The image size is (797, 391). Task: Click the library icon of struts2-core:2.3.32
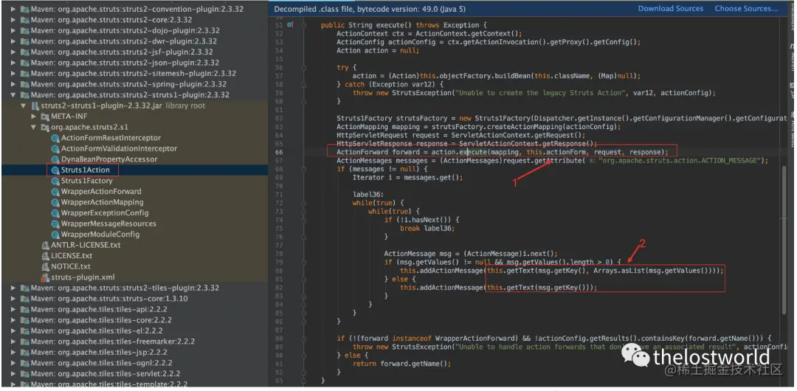click(25, 20)
